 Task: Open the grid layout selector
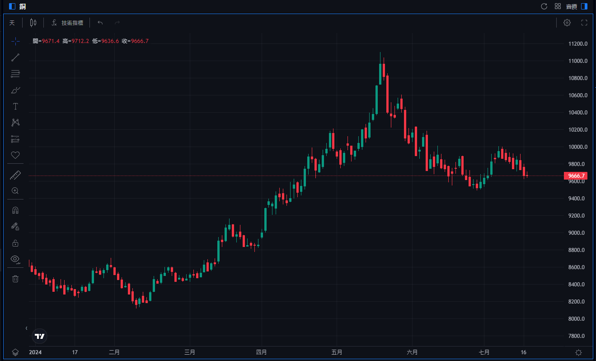[x=558, y=6]
